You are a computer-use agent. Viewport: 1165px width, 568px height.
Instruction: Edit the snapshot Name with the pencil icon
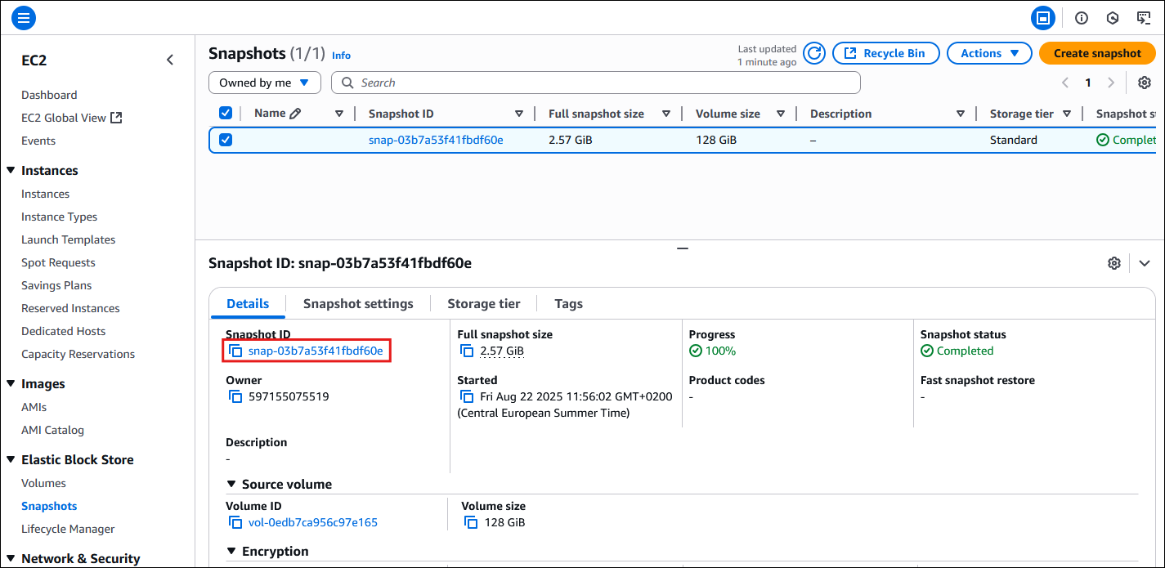(293, 113)
